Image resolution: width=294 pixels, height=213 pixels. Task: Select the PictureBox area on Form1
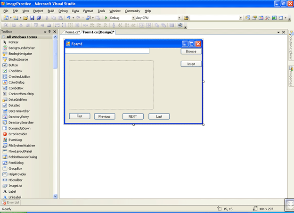tap(111, 85)
